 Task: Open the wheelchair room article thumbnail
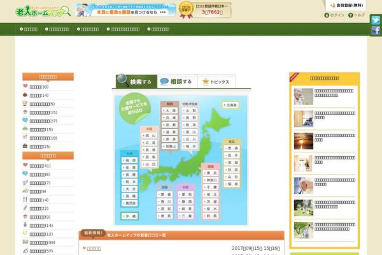(304, 119)
